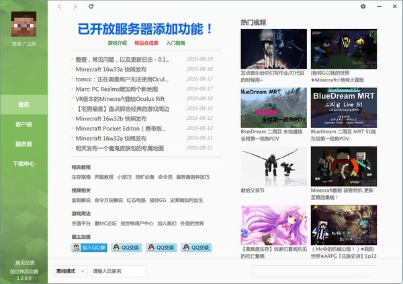Screen dimensions: 403x284
Task: Click the 外面的世界 link
Action: coord(191,223)
